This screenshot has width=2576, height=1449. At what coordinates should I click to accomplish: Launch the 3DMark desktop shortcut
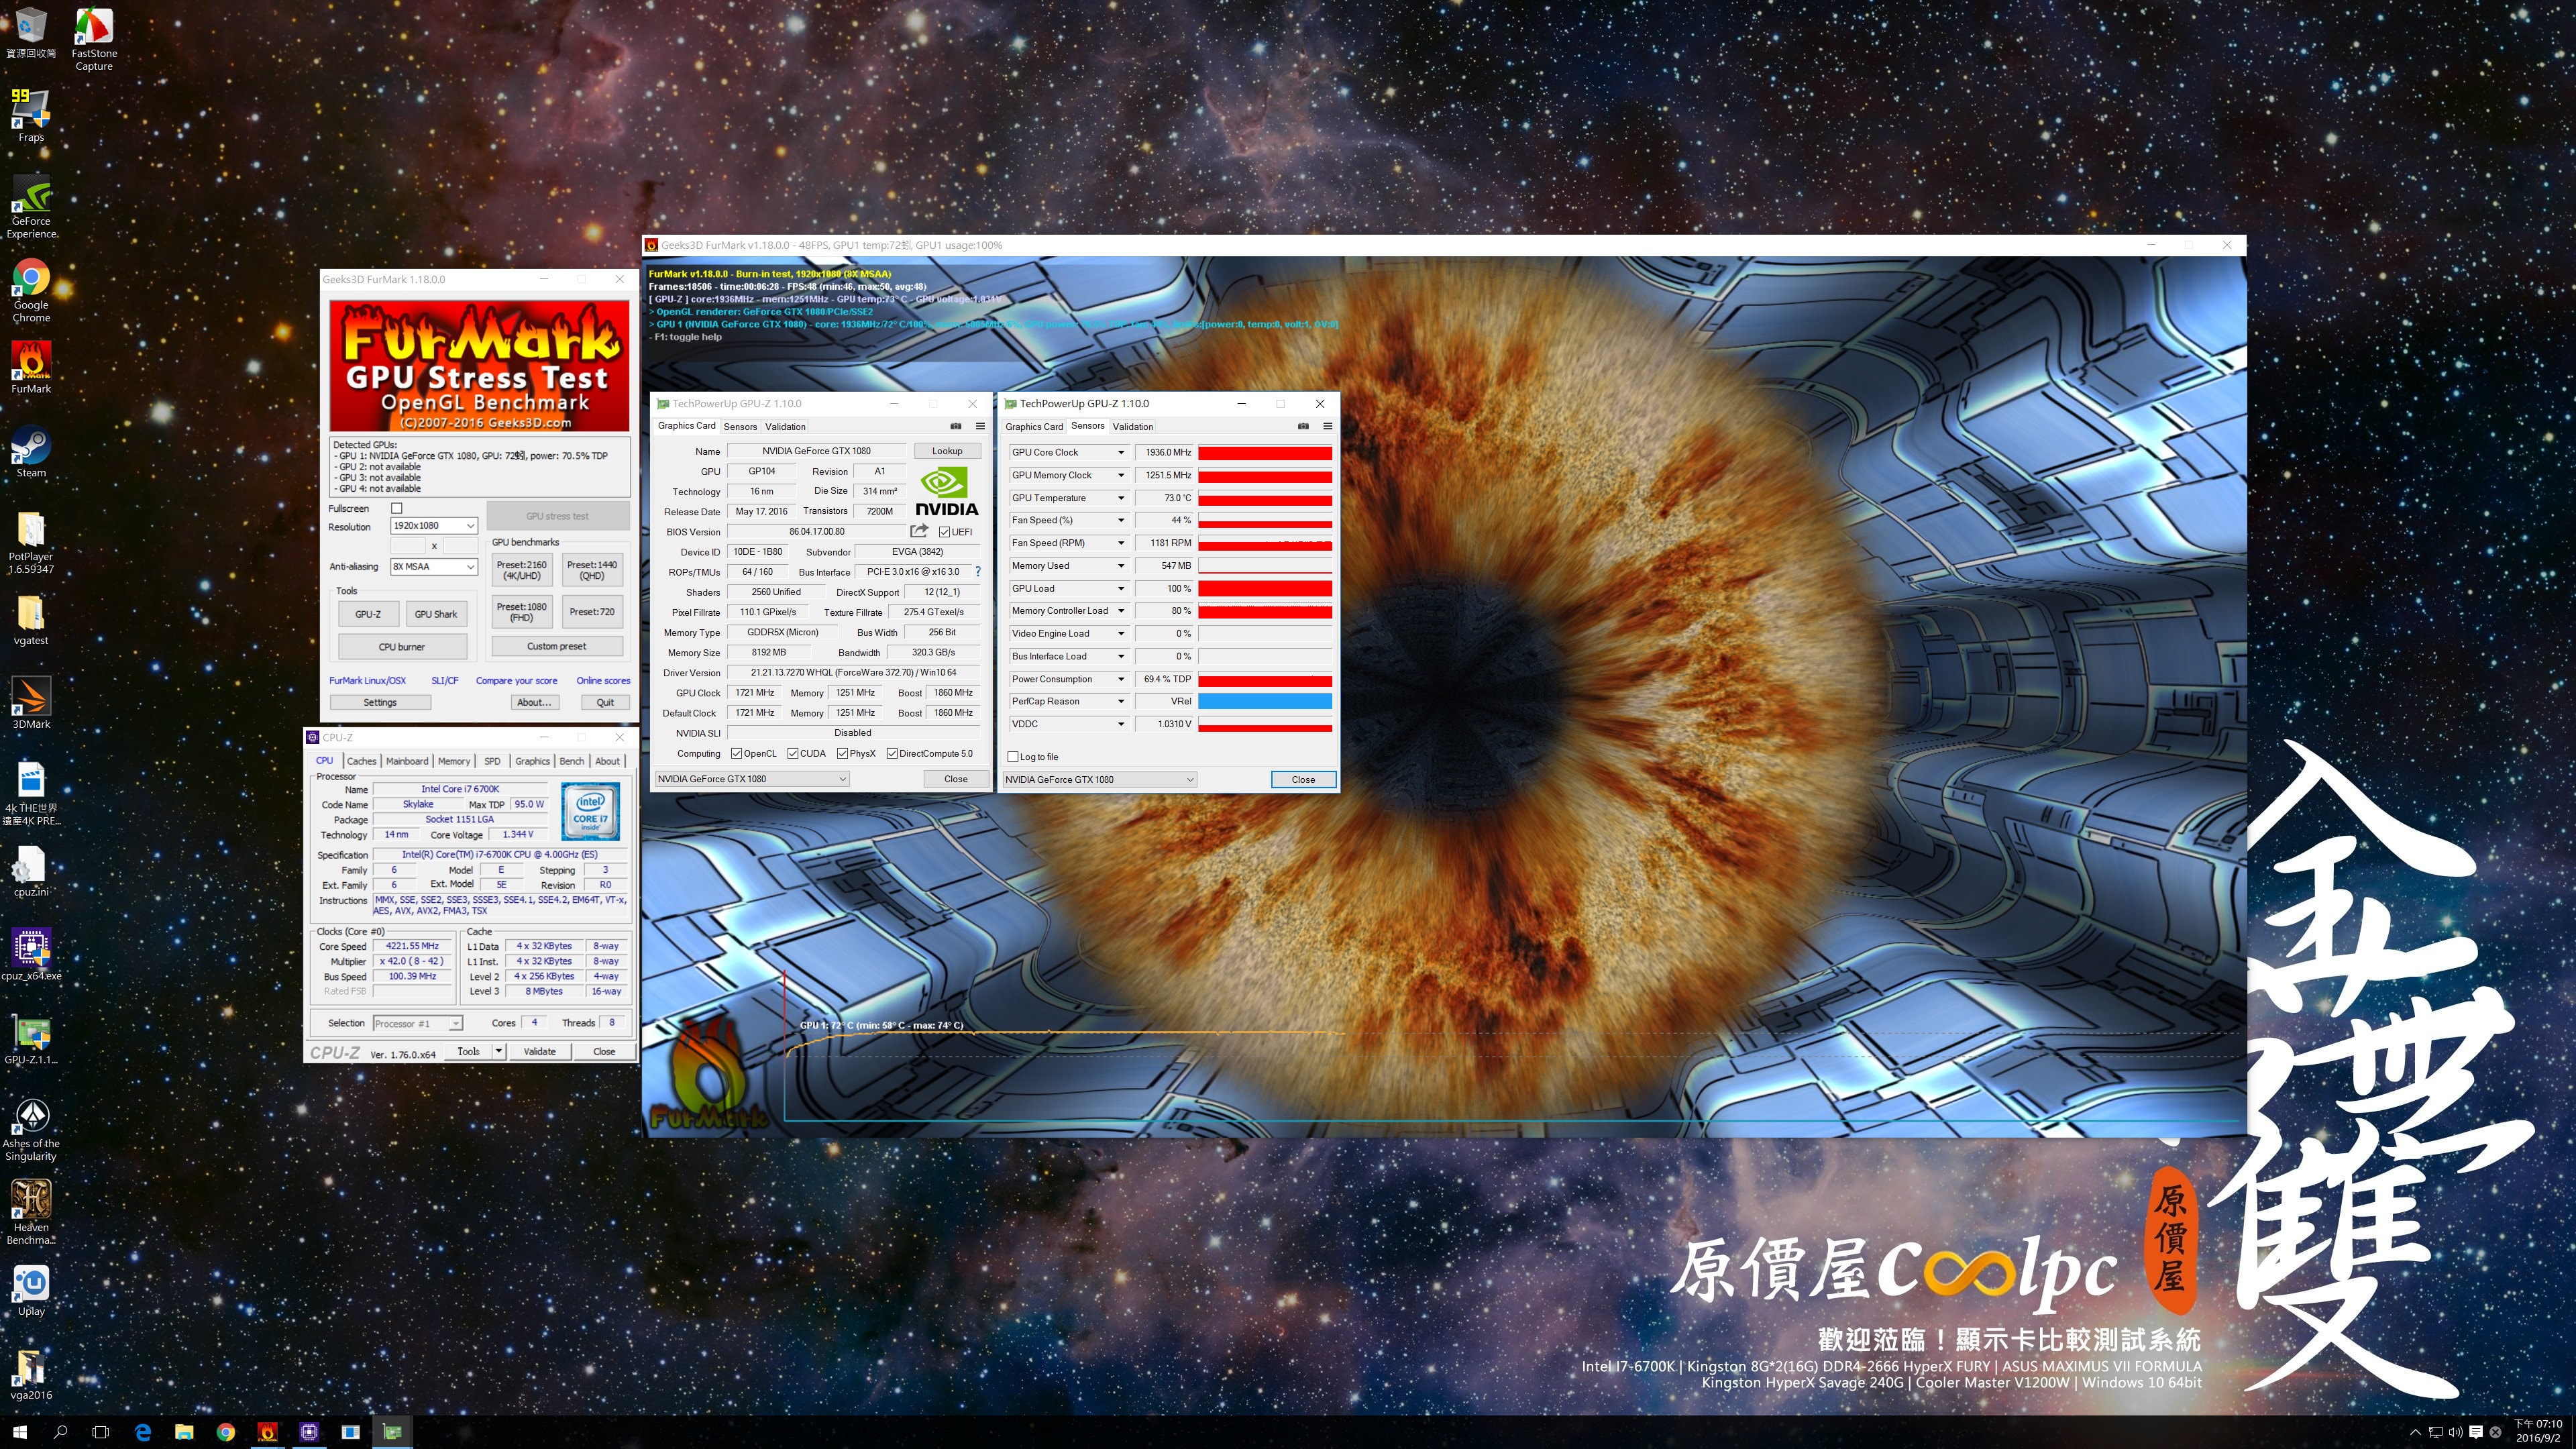[31, 703]
